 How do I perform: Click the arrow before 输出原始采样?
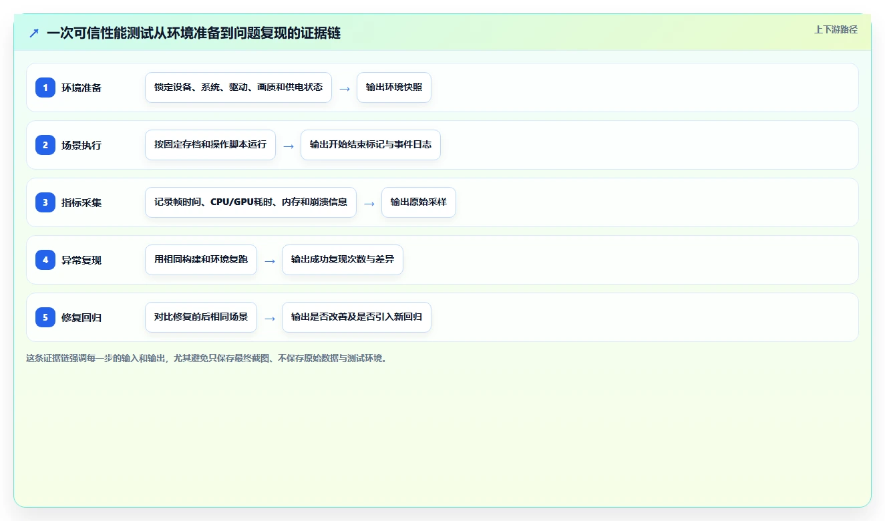(369, 203)
